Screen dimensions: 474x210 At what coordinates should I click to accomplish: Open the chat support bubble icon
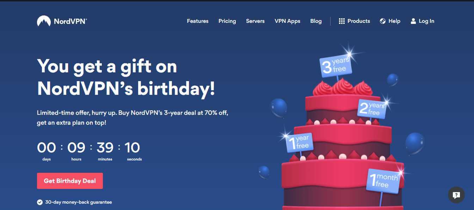click(x=456, y=195)
